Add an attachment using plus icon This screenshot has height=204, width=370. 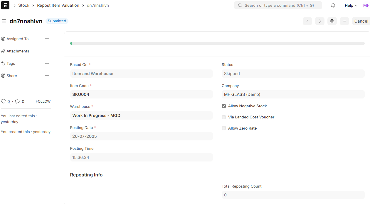click(x=47, y=51)
